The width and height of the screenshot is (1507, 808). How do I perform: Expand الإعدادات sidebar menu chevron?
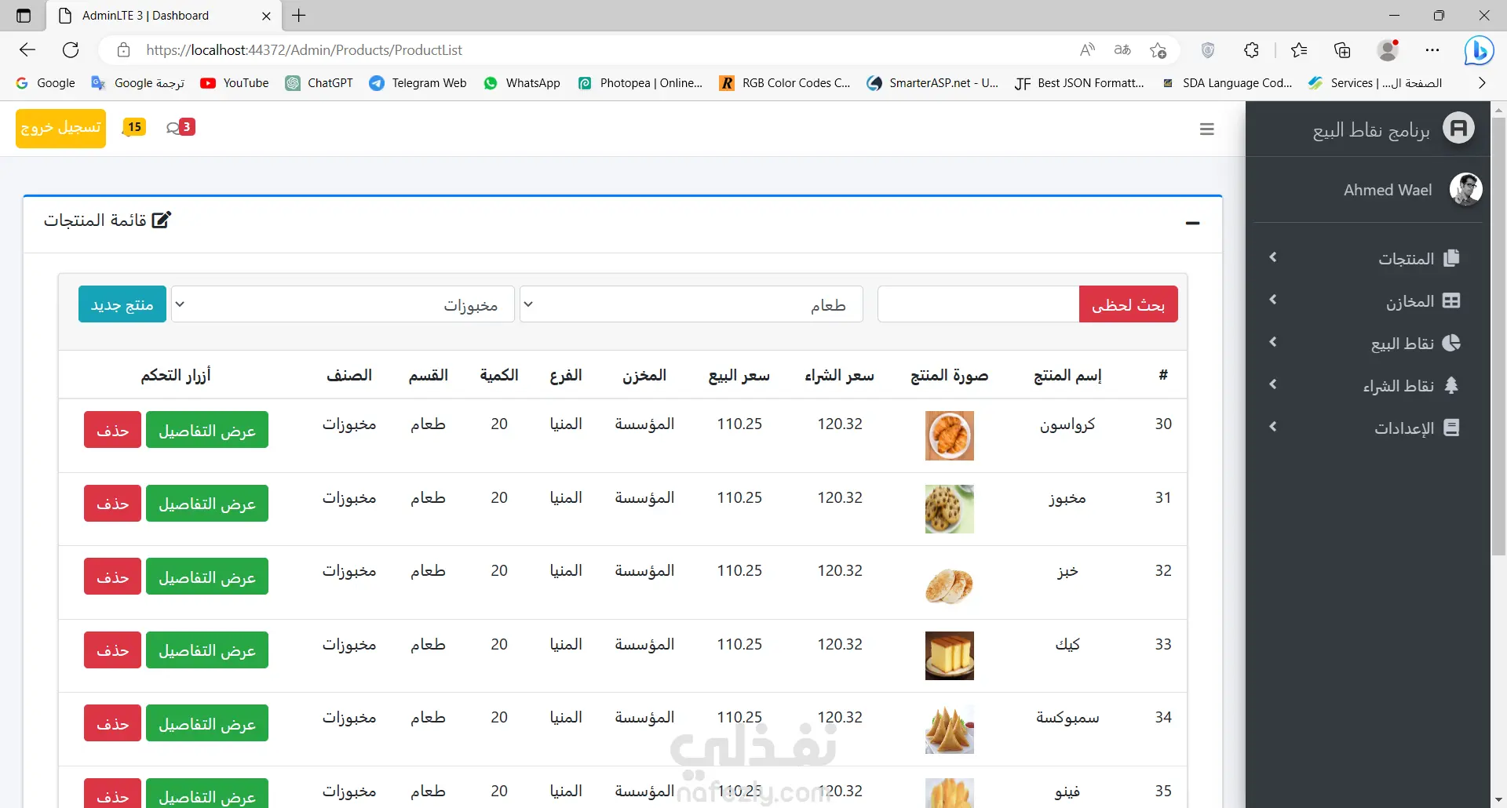pos(1273,427)
